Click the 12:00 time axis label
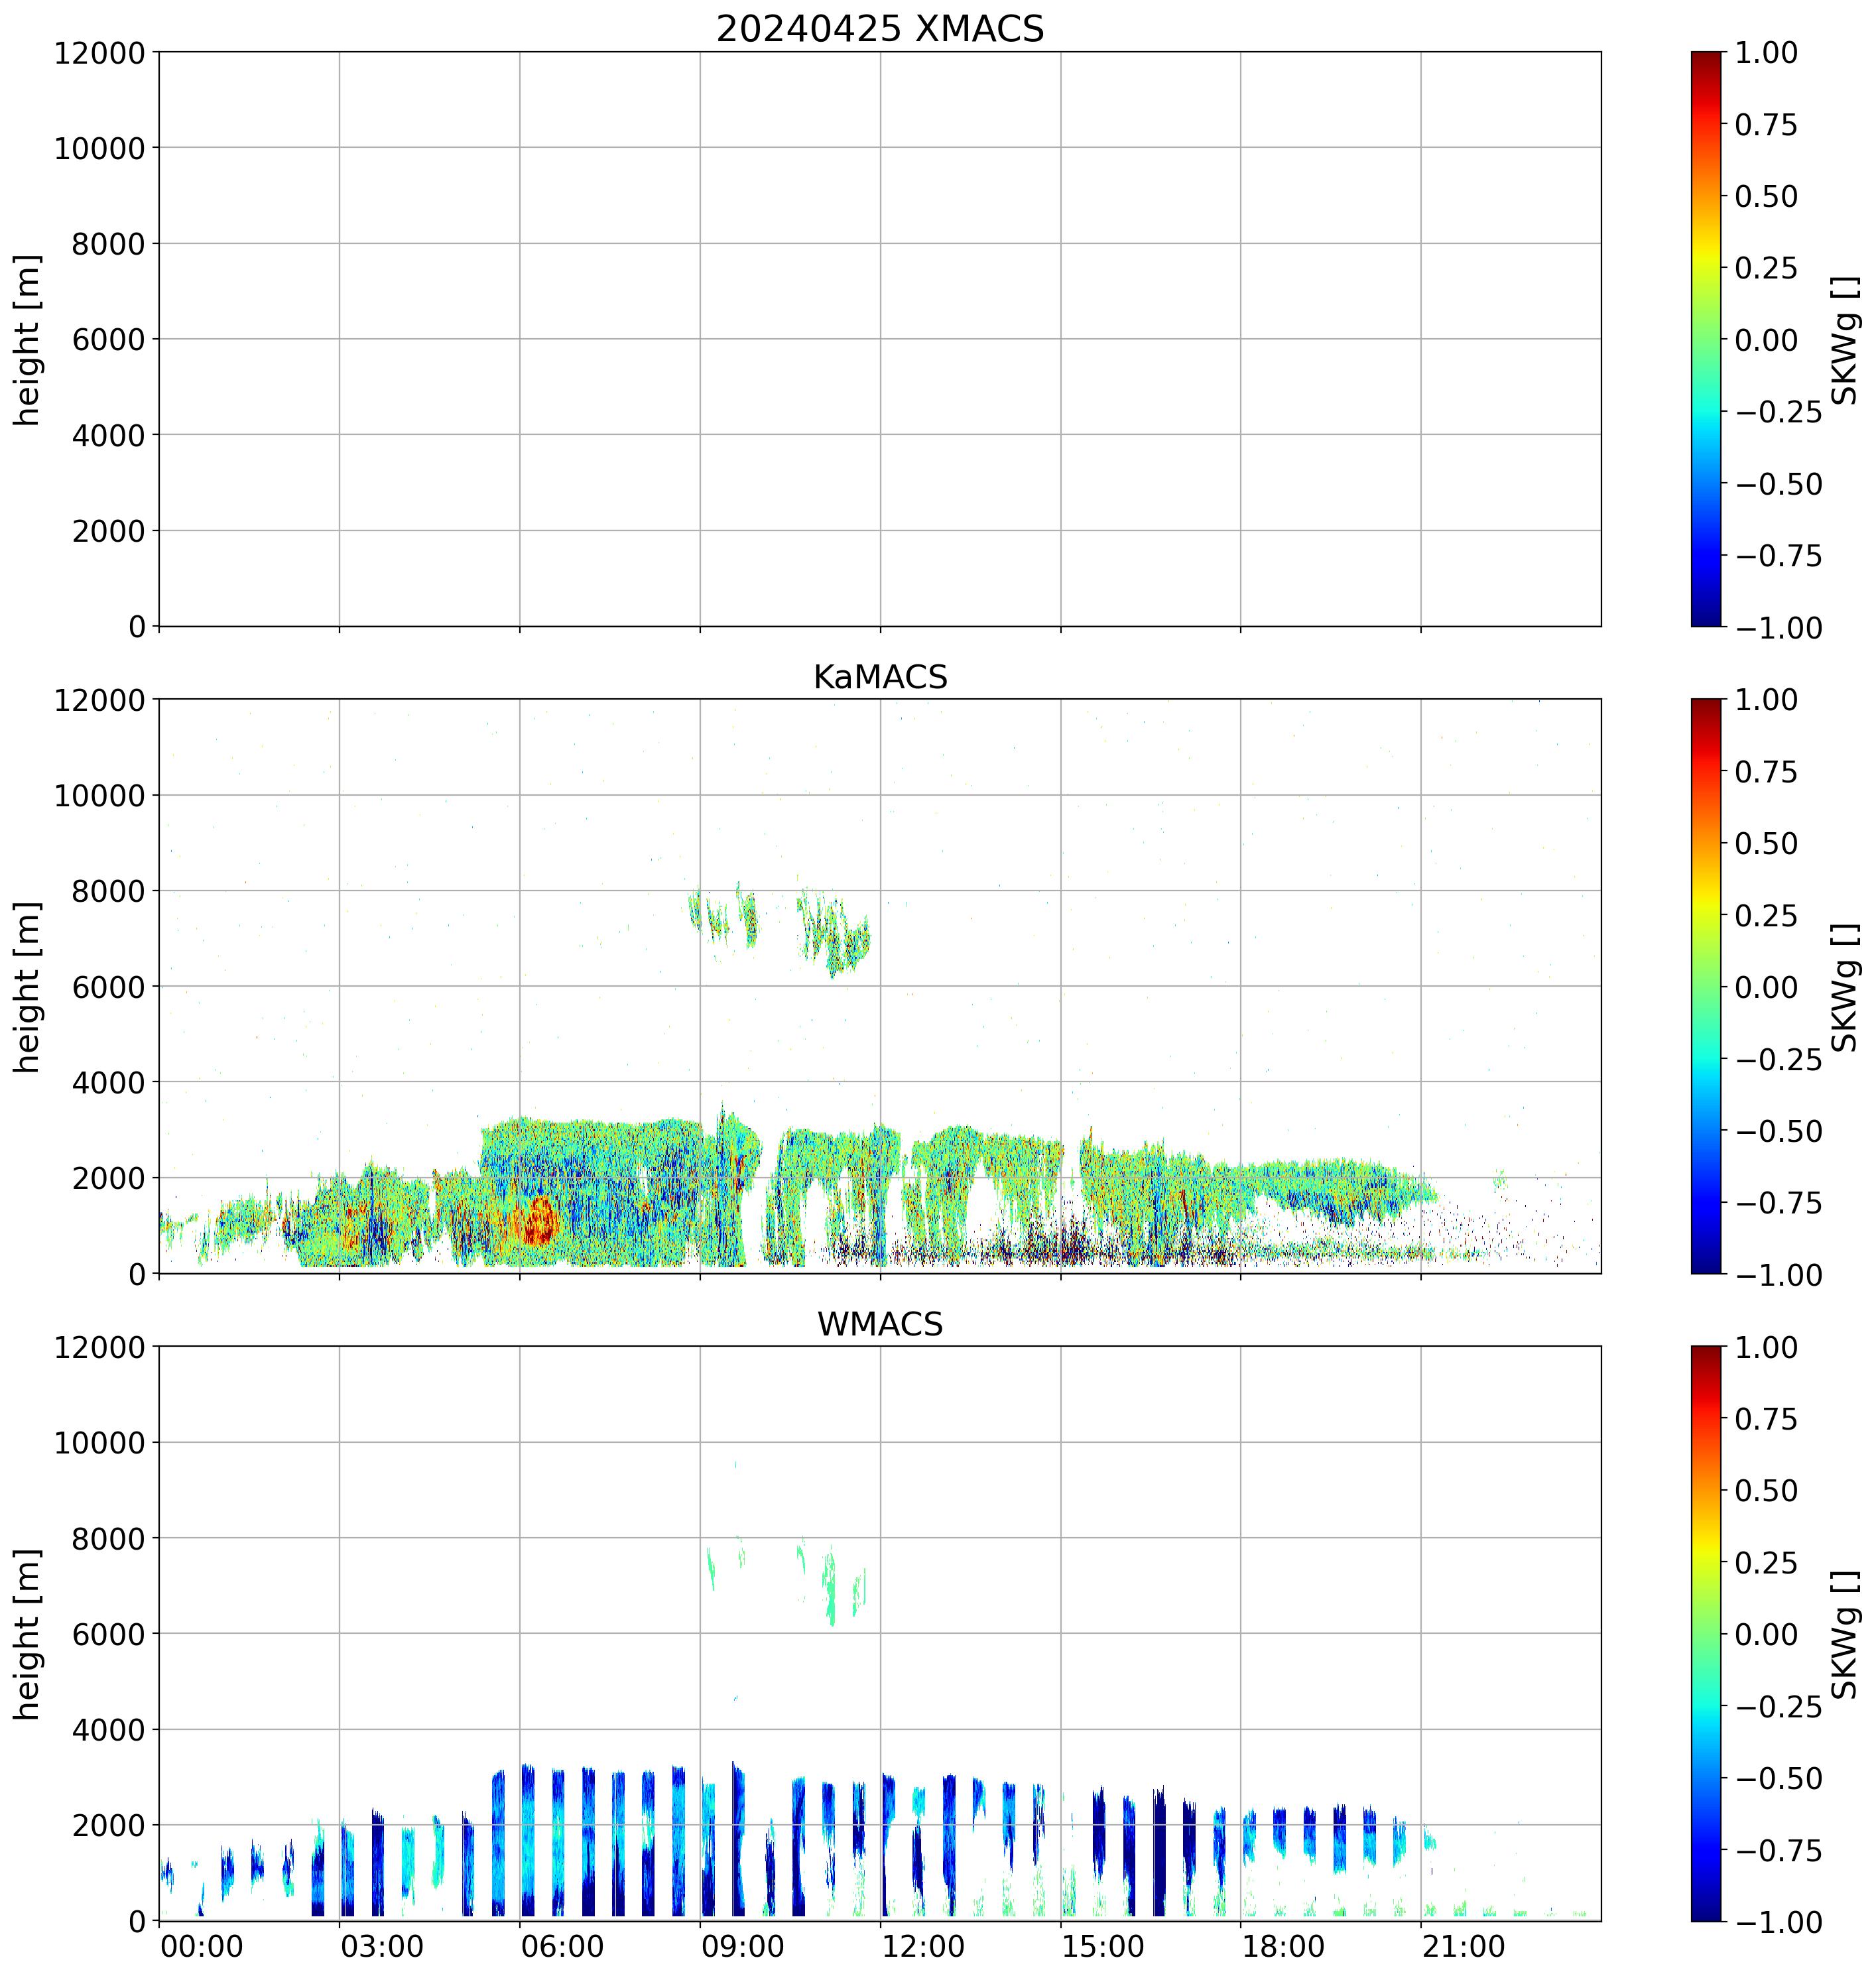Screen dimensions: 1876x1976 (x=923, y=1947)
